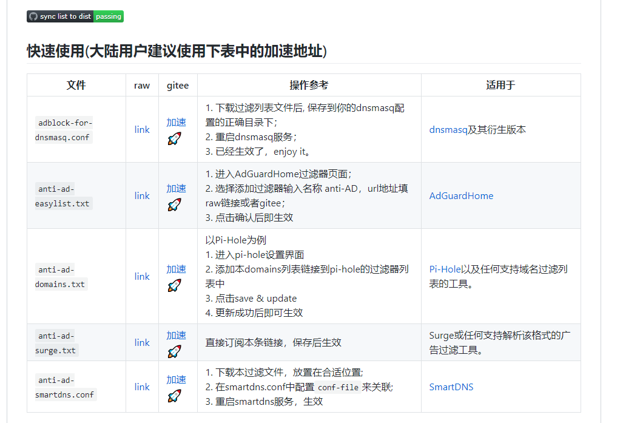The image size is (623, 423).
Task: Click the rocket icon in the anti-ad-easylist.txt row
Action: tap(174, 205)
